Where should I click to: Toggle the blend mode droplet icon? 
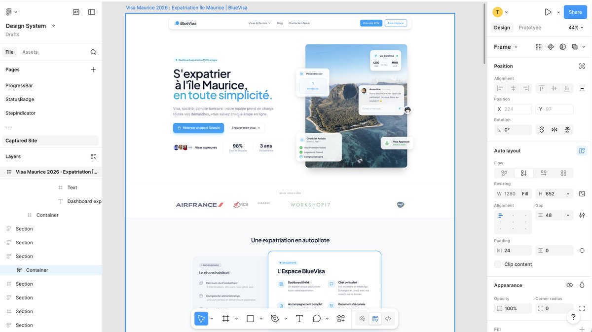pos(582,285)
